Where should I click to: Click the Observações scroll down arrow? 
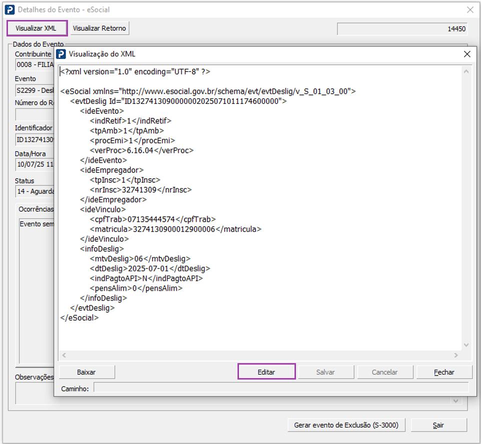click(x=456, y=401)
